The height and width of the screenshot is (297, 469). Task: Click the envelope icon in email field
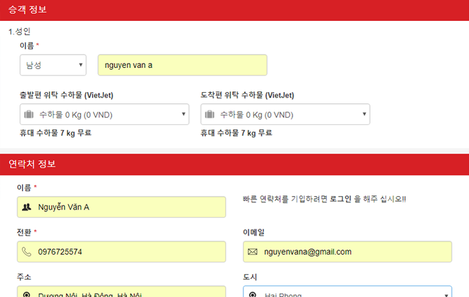252,252
